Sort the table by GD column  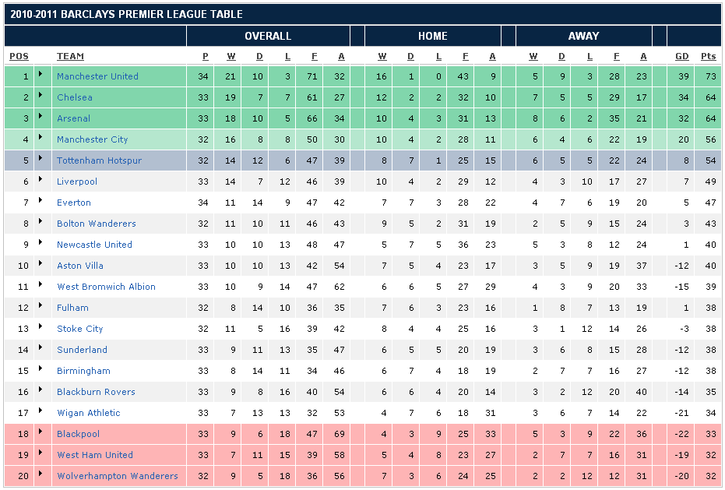point(682,56)
